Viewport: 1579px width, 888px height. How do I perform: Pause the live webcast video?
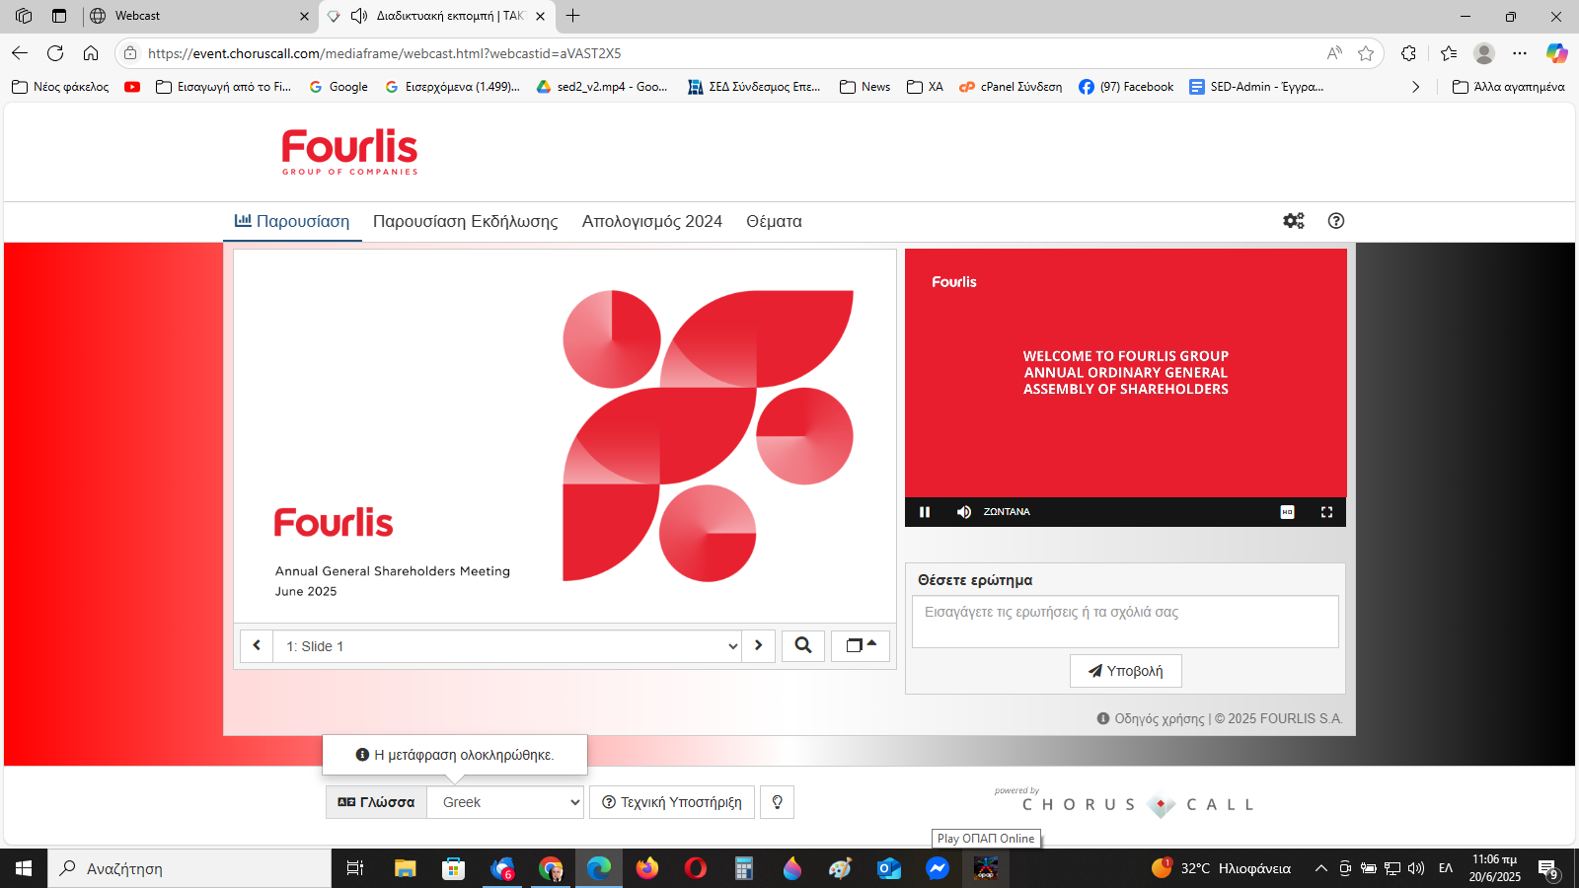pyautogui.click(x=925, y=512)
